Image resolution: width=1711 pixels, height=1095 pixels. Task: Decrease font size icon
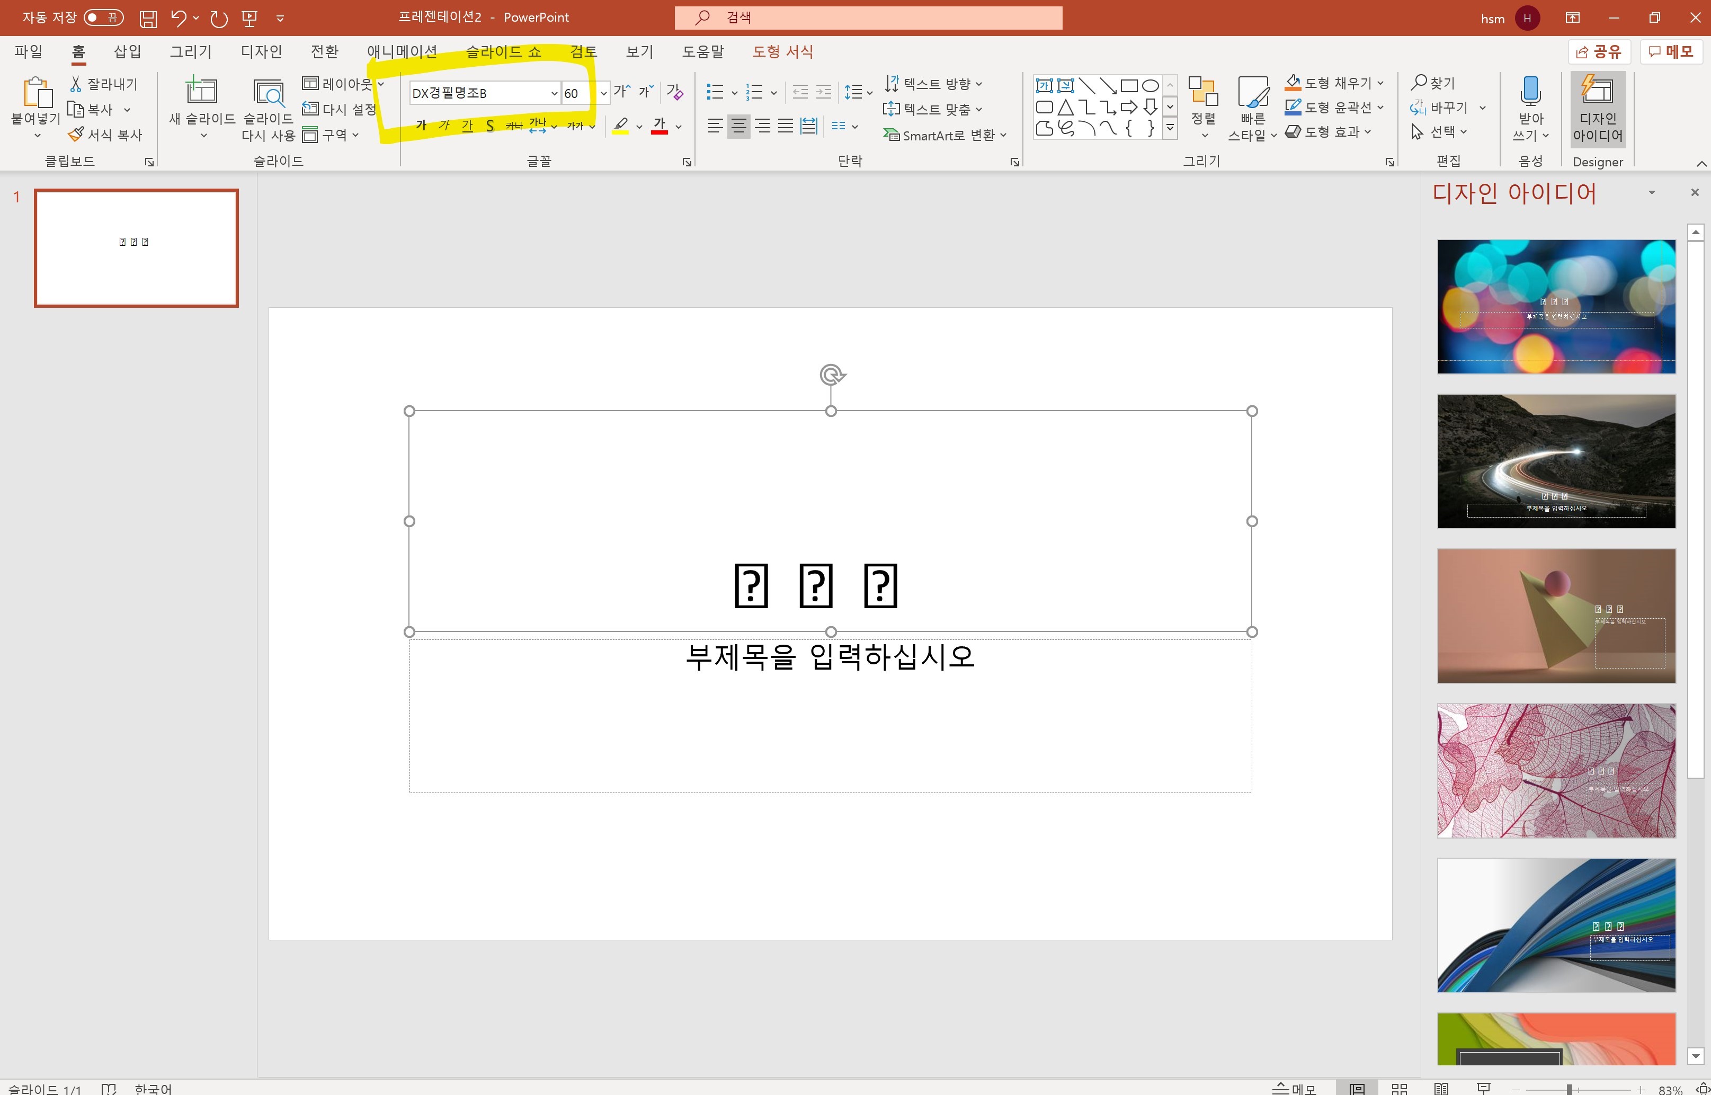(645, 91)
